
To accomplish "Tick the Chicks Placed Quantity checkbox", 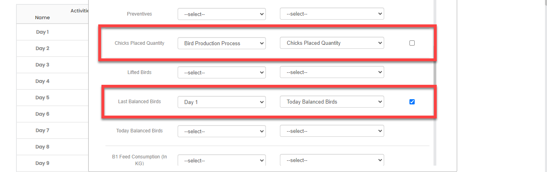I will click(x=412, y=43).
